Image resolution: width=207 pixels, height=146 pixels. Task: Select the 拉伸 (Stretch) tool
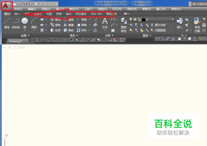pyautogui.click(x=55, y=30)
